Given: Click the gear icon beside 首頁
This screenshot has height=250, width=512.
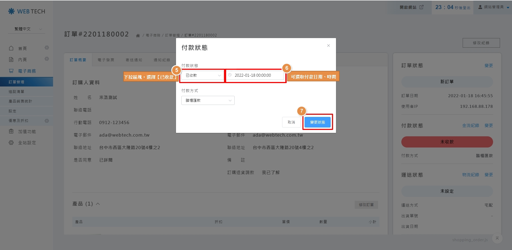Looking at the screenshot, I should pos(47,48).
